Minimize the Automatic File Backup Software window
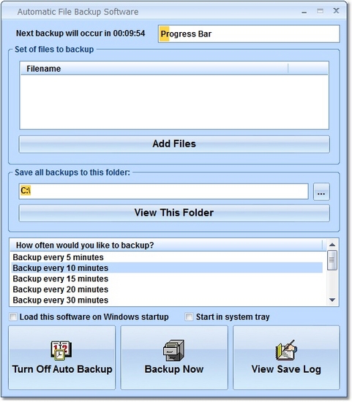This screenshot has height=402, width=352. (304, 12)
